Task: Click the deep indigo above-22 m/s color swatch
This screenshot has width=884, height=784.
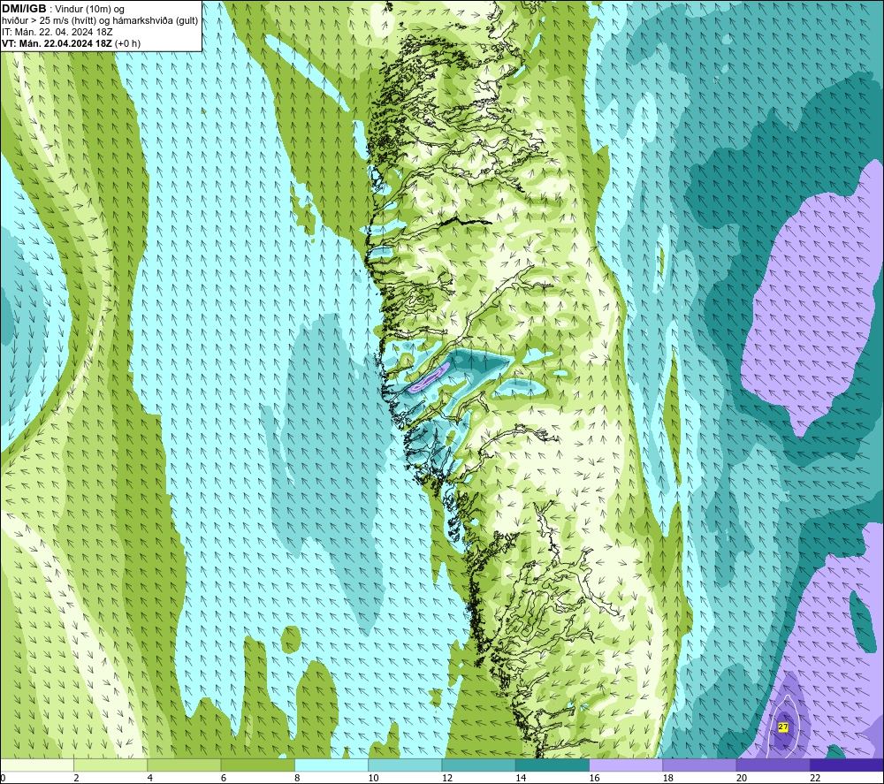Action: point(846,765)
